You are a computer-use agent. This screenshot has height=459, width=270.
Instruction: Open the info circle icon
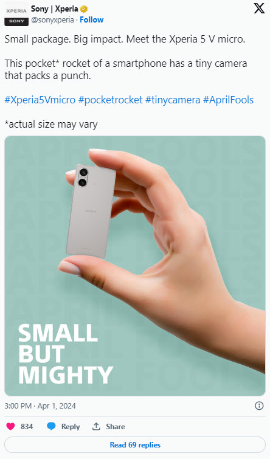click(259, 406)
